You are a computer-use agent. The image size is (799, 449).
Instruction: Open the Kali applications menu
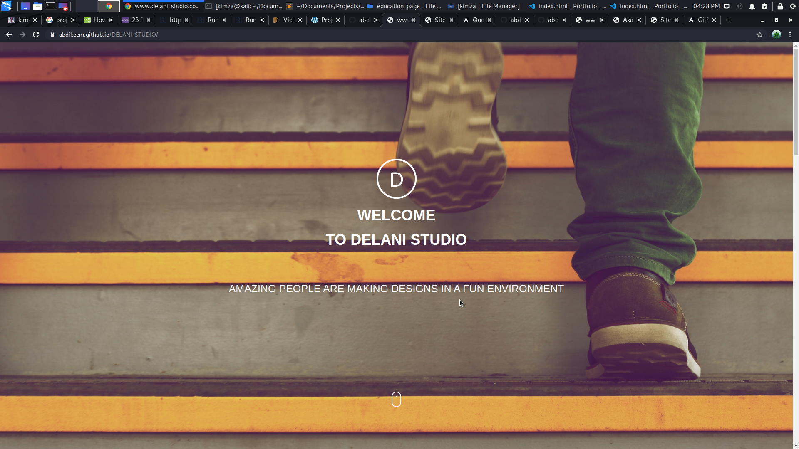[6, 6]
